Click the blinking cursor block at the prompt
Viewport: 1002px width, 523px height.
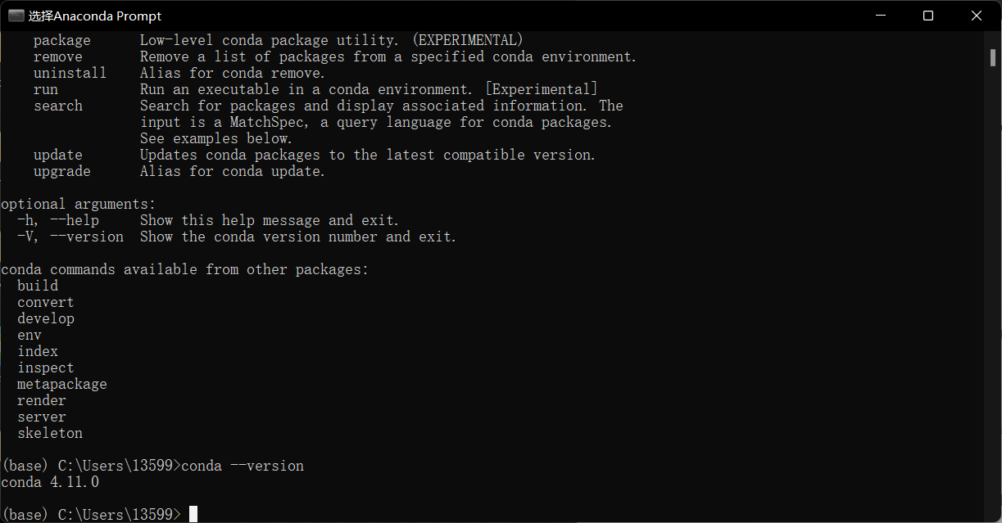(x=193, y=513)
